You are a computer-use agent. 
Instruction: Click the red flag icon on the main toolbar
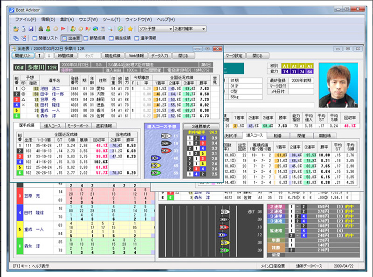pos(63,30)
